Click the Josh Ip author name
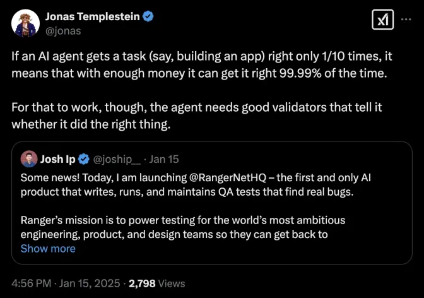This screenshot has height=298, width=424. (x=61, y=158)
